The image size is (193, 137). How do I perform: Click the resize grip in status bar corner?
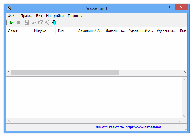tap(186, 129)
